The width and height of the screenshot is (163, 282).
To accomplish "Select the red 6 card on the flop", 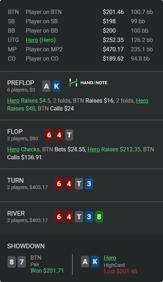I will 49,135.
